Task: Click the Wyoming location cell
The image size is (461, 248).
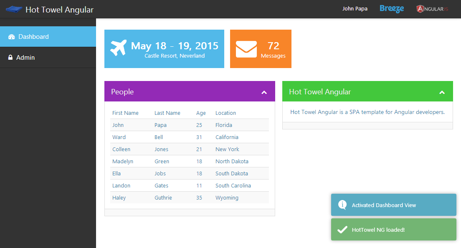Action: (227, 198)
